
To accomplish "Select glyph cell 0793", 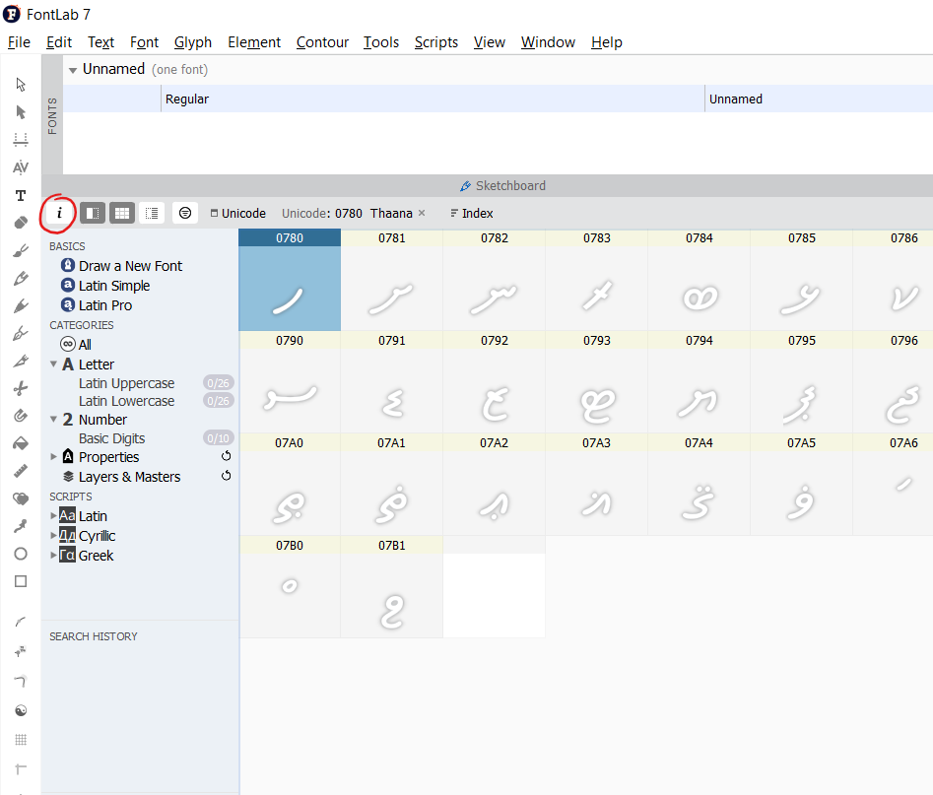I will pos(597,382).
